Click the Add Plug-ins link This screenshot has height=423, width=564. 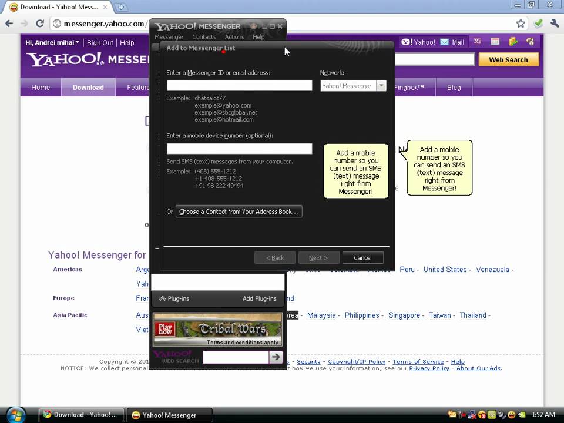259,298
